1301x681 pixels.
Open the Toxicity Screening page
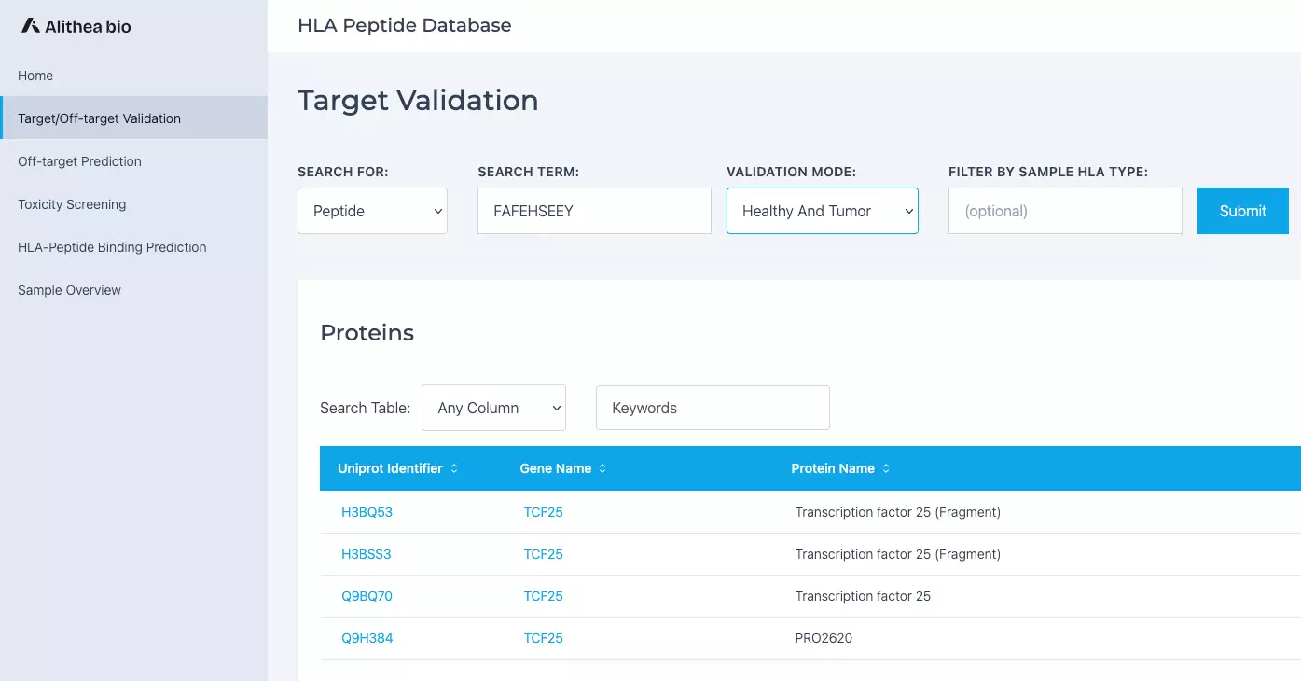point(72,204)
